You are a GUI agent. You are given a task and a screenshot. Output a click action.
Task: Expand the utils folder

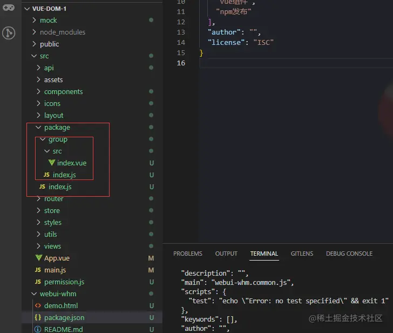pos(38,234)
